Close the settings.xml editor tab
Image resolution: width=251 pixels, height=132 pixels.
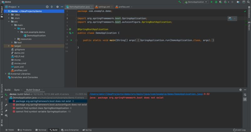coord(112,7)
